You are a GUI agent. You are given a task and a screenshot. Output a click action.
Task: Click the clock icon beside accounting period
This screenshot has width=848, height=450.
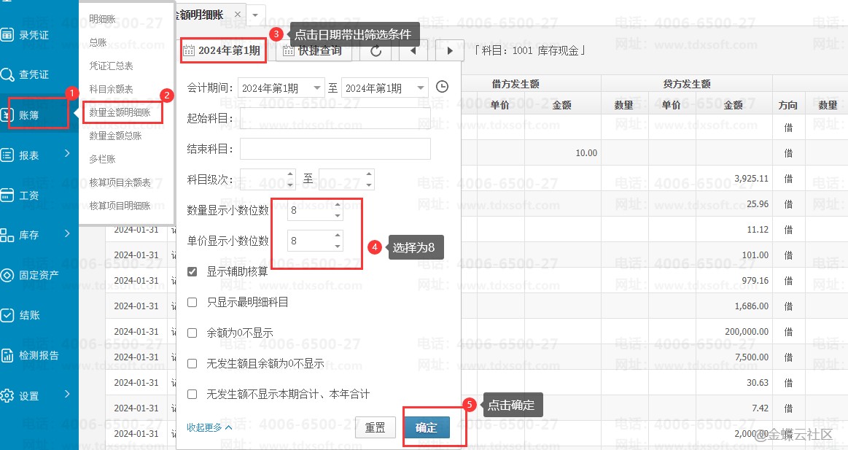click(442, 88)
